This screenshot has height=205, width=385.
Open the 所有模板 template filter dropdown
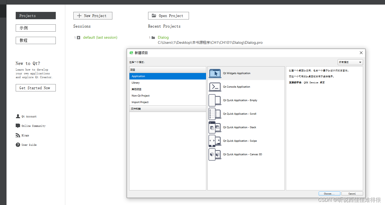350,62
